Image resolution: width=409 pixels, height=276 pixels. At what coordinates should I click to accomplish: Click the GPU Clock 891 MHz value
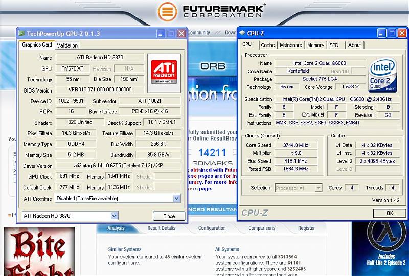(70, 176)
